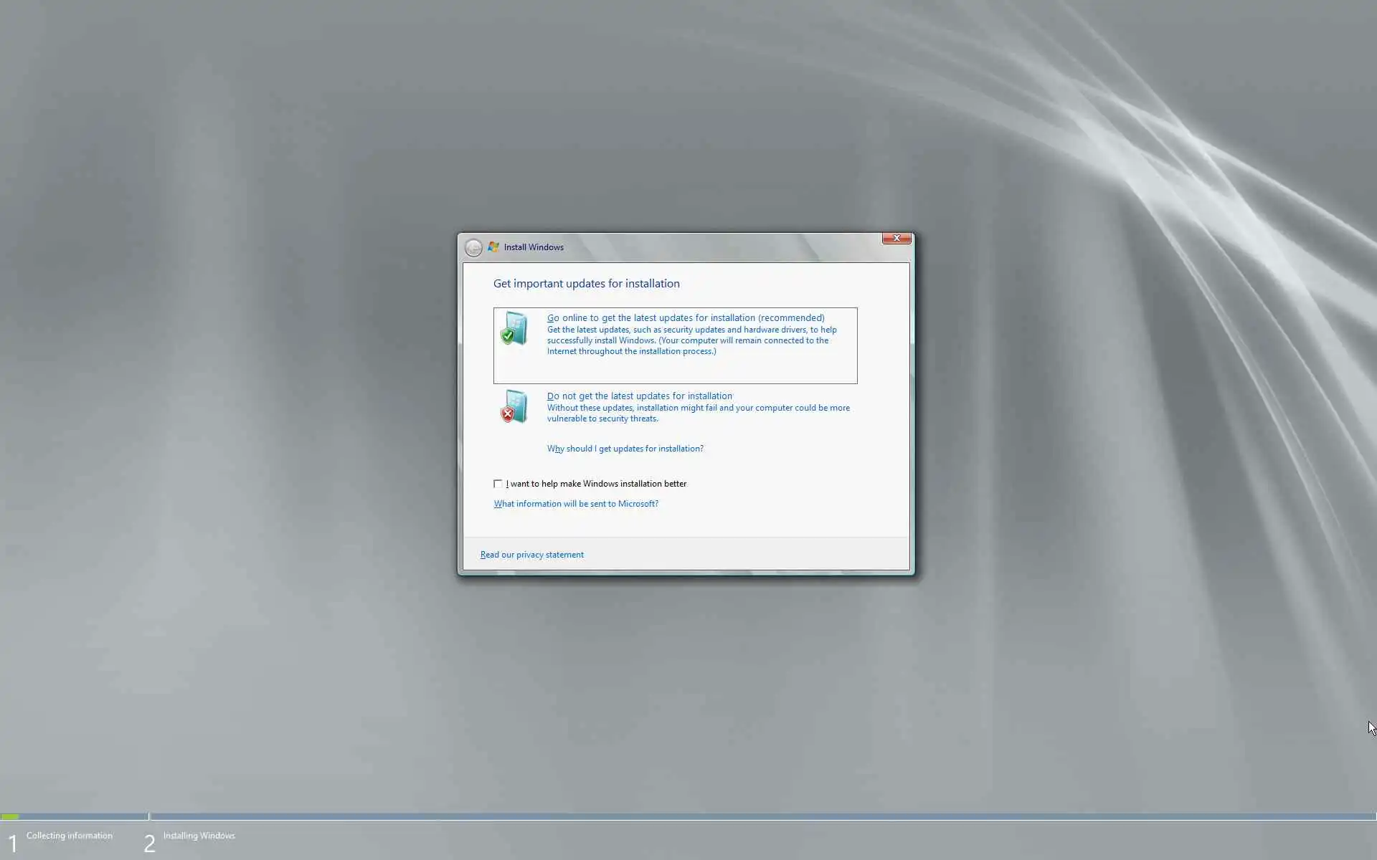Enable help make Windows installation better checkbox

point(498,484)
